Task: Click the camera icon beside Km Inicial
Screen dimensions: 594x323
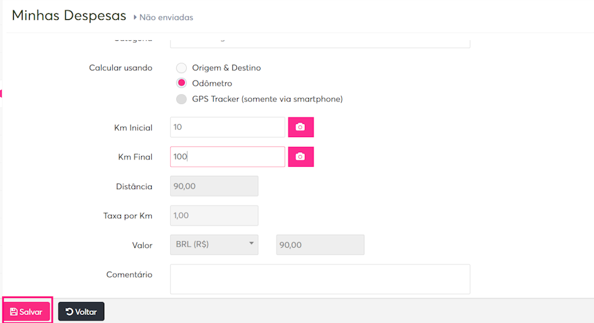Action: point(300,127)
